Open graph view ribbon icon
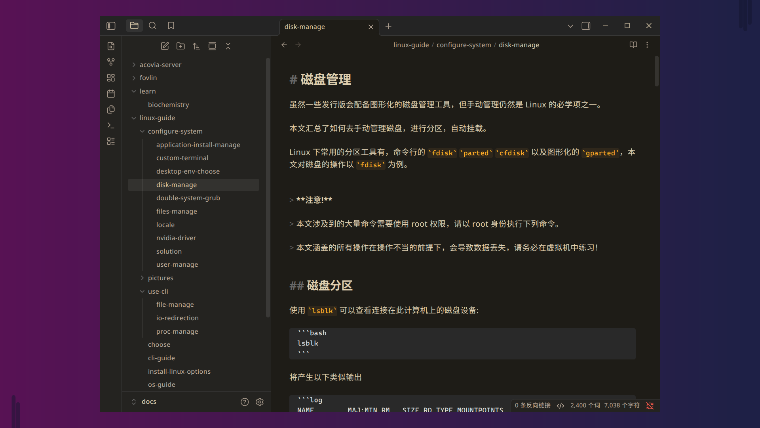The width and height of the screenshot is (760, 428). (x=111, y=62)
